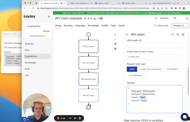Click the GitHub icon beside the title
The height and width of the screenshot is (122, 190).
tap(101, 18)
